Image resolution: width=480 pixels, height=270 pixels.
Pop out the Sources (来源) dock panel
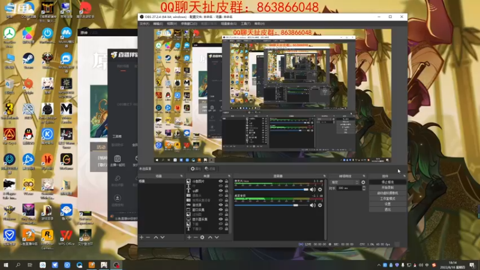229,176
